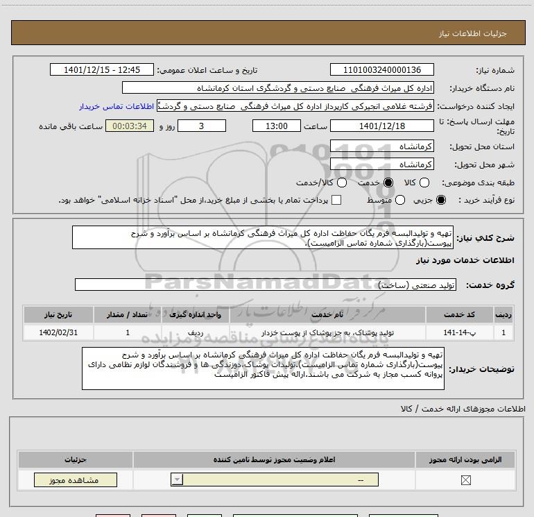Click the اطلاعات خدمات مورد نیاز heading

click(x=465, y=260)
